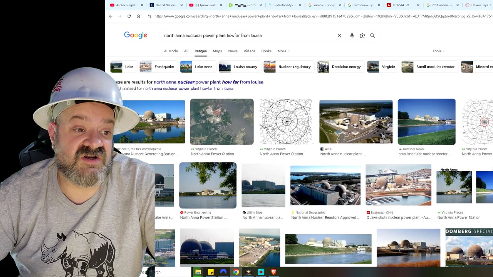
Task: Open File Explorer from the taskbar
Action: [x=198, y=272]
